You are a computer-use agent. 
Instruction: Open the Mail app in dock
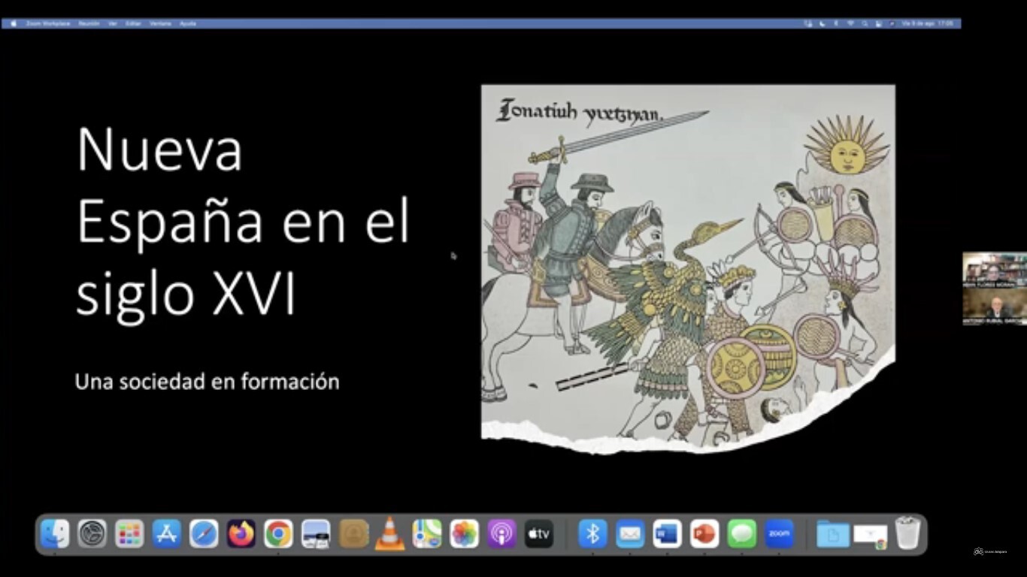630,534
